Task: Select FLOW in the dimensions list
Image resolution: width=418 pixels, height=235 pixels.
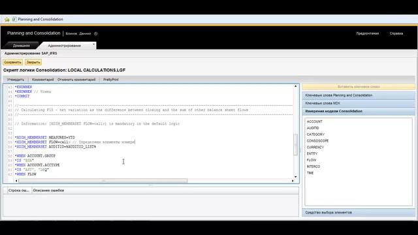Action: click(312, 160)
